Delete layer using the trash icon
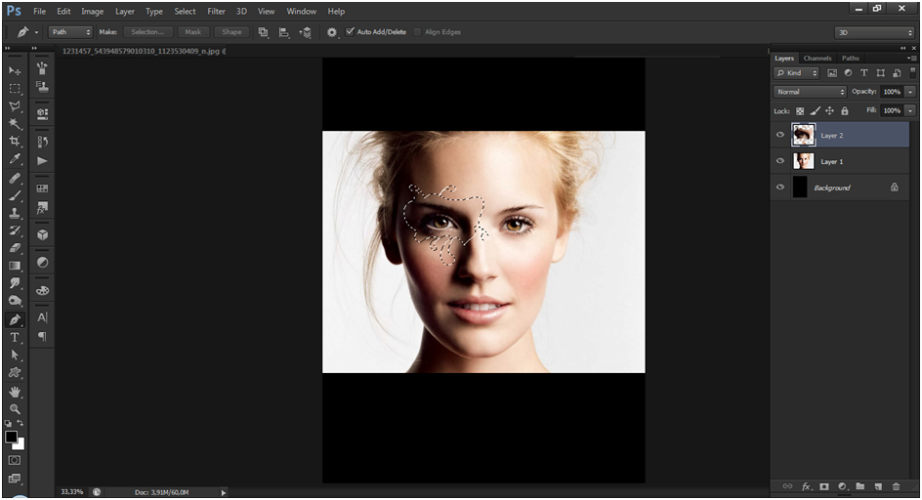Image resolution: width=922 pixels, height=500 pixels. pyautogui.click(x=896, y=485)
